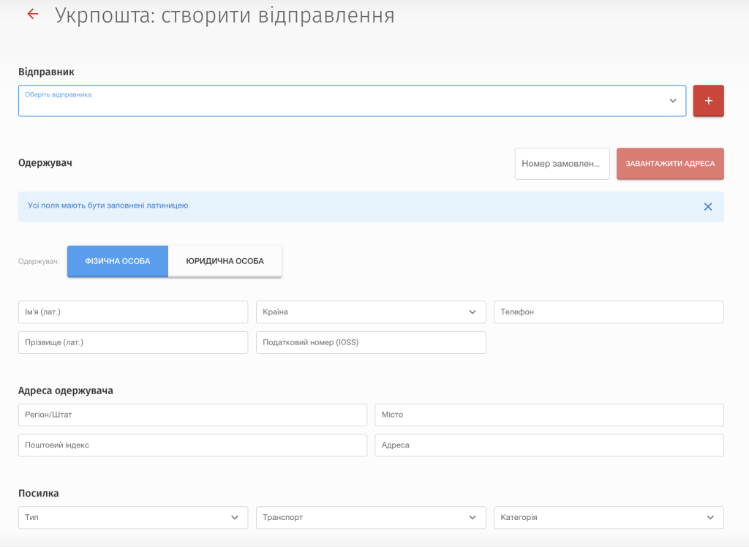Open the 'Категорія' dropdown
Screen dimensions: 749x547
(x=609, y=517)
